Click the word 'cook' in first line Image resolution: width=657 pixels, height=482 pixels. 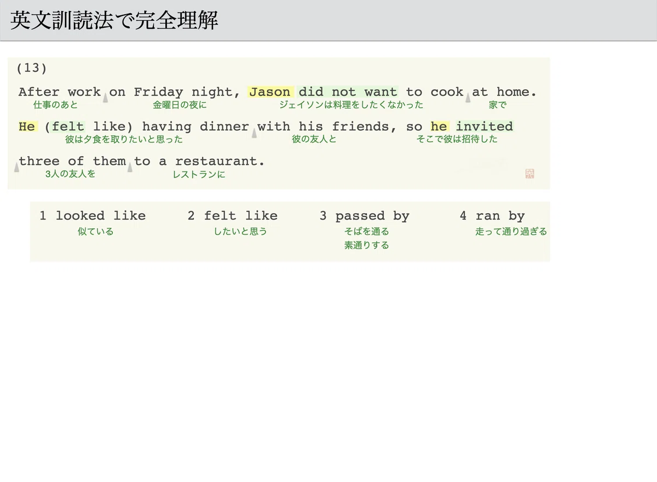click(x=447, y=92)
